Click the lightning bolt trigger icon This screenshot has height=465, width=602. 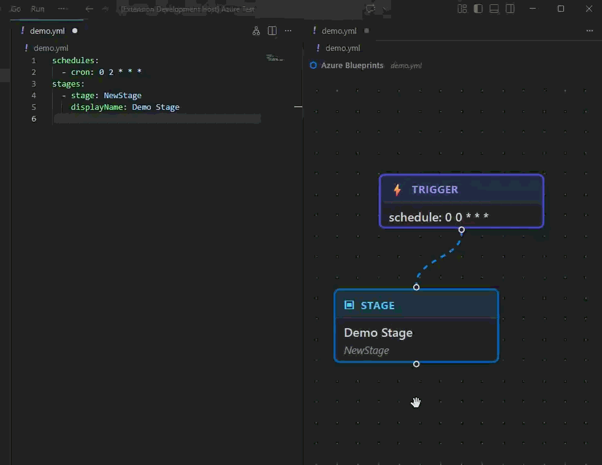(x=397, y=190)
